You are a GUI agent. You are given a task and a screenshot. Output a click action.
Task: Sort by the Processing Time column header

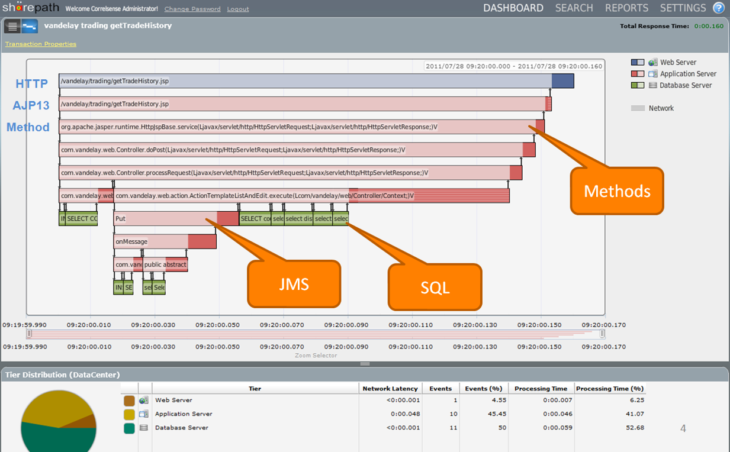pos(541,389)
